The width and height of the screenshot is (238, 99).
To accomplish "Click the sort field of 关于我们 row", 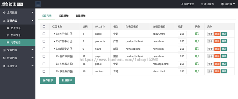I will pos(182,34).
